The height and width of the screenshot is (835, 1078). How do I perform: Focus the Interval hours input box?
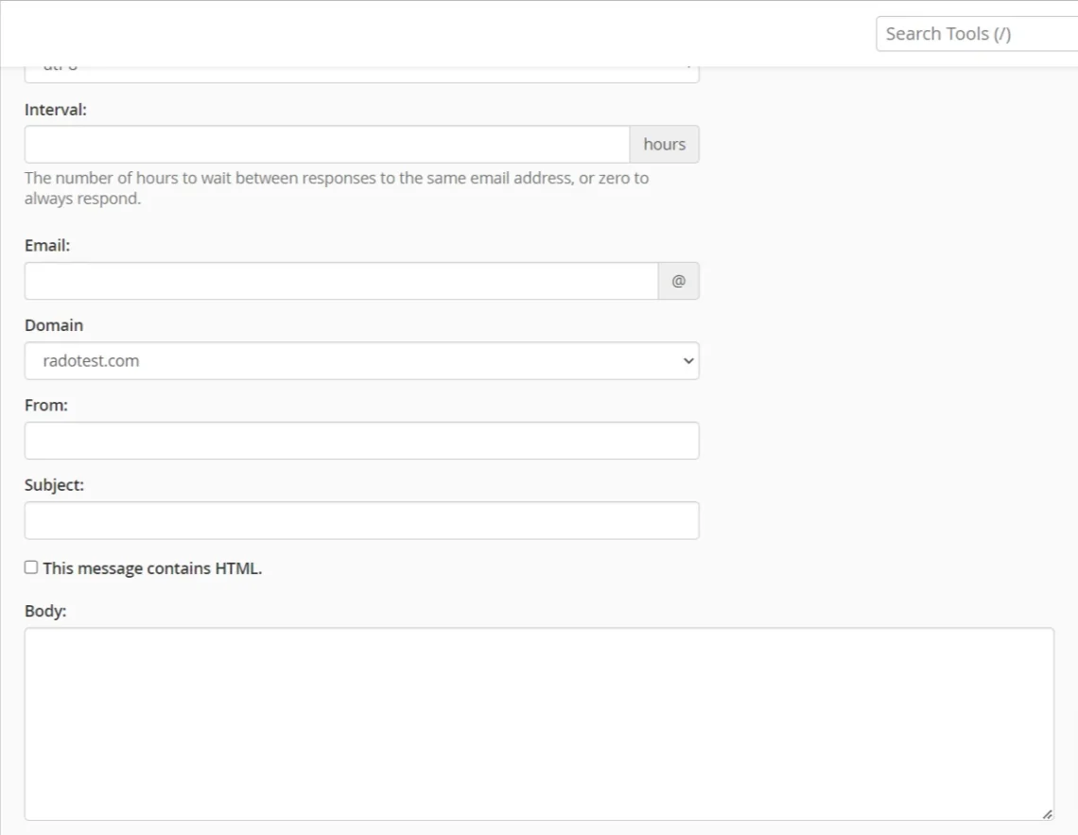click(326, 145)
